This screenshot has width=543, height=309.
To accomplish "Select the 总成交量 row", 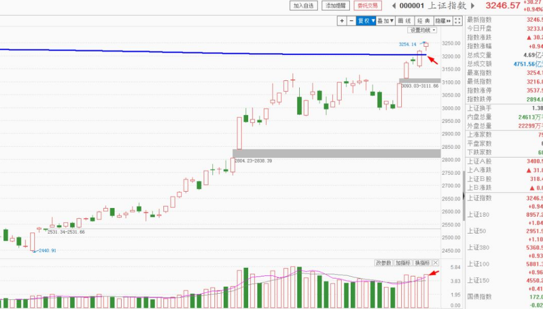I will [x=504, y=55].
